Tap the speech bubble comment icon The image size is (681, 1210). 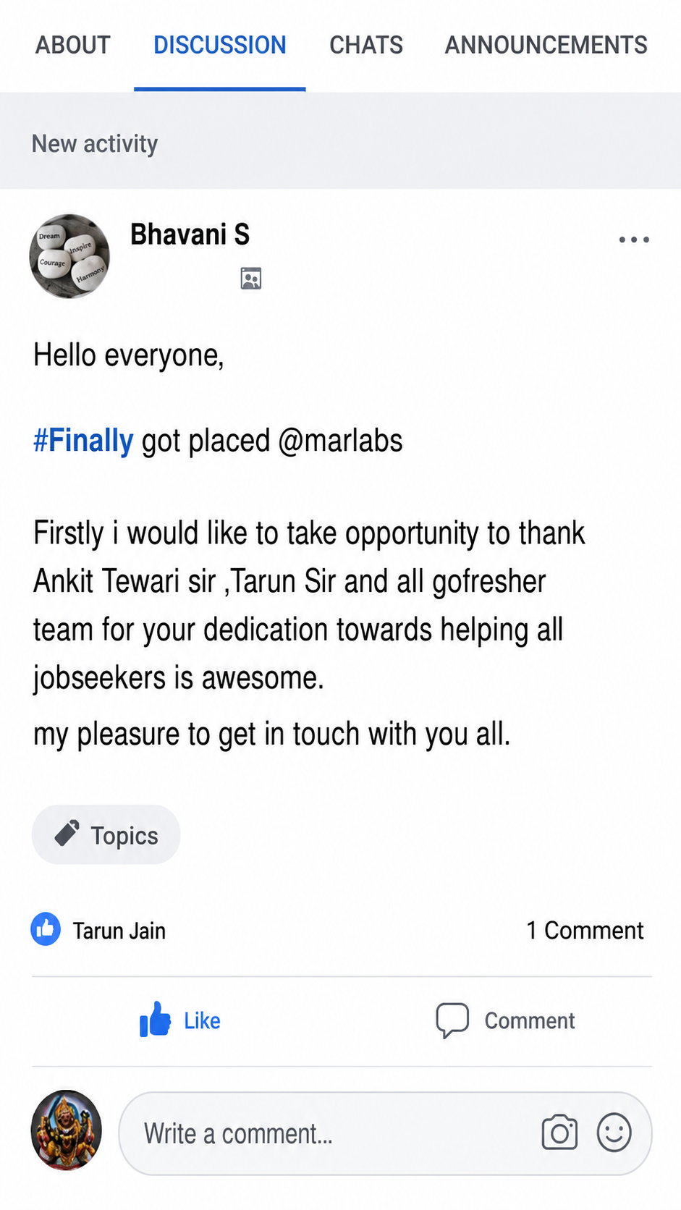(x=452, y=1020)
